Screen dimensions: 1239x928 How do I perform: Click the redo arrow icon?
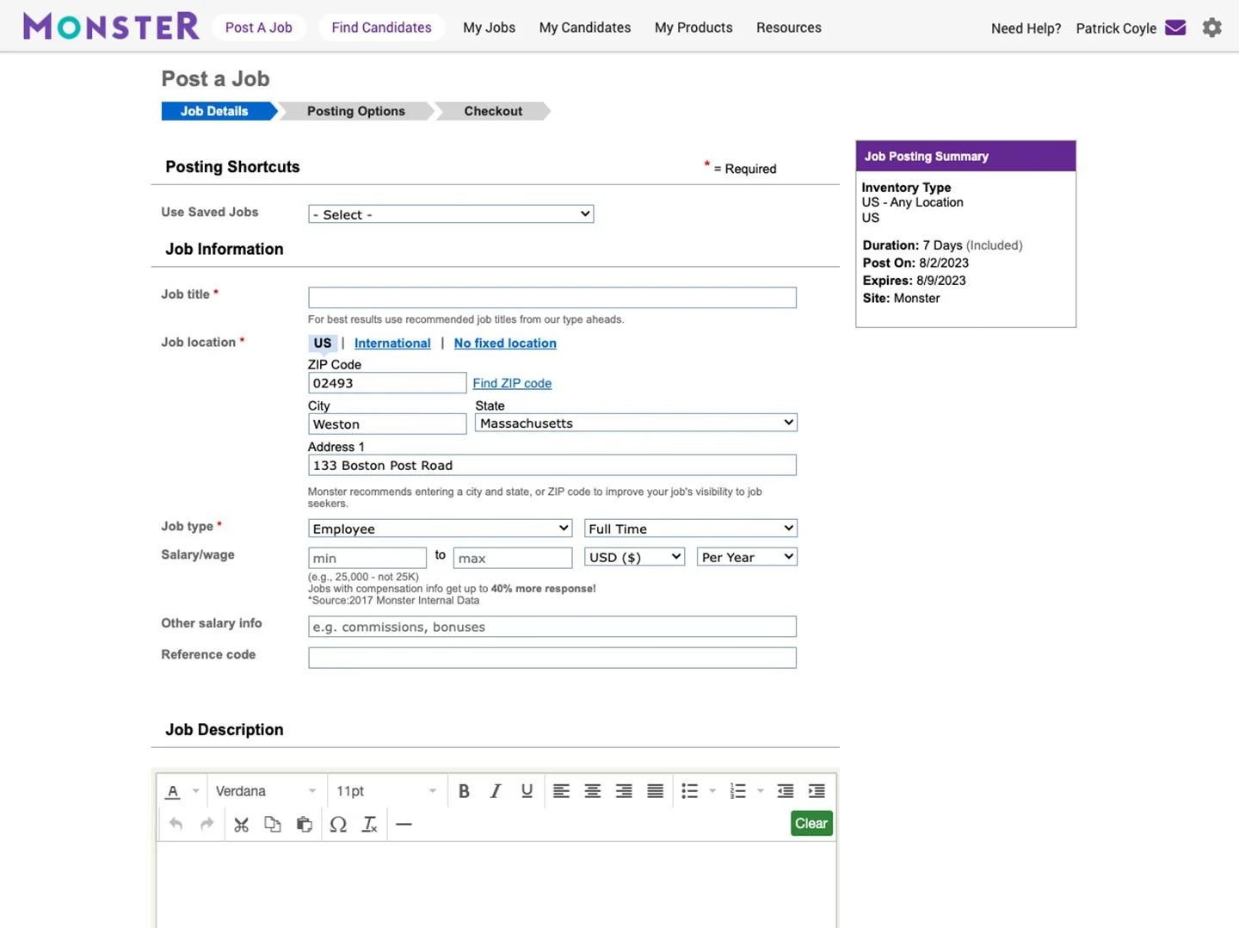[206, 824]
